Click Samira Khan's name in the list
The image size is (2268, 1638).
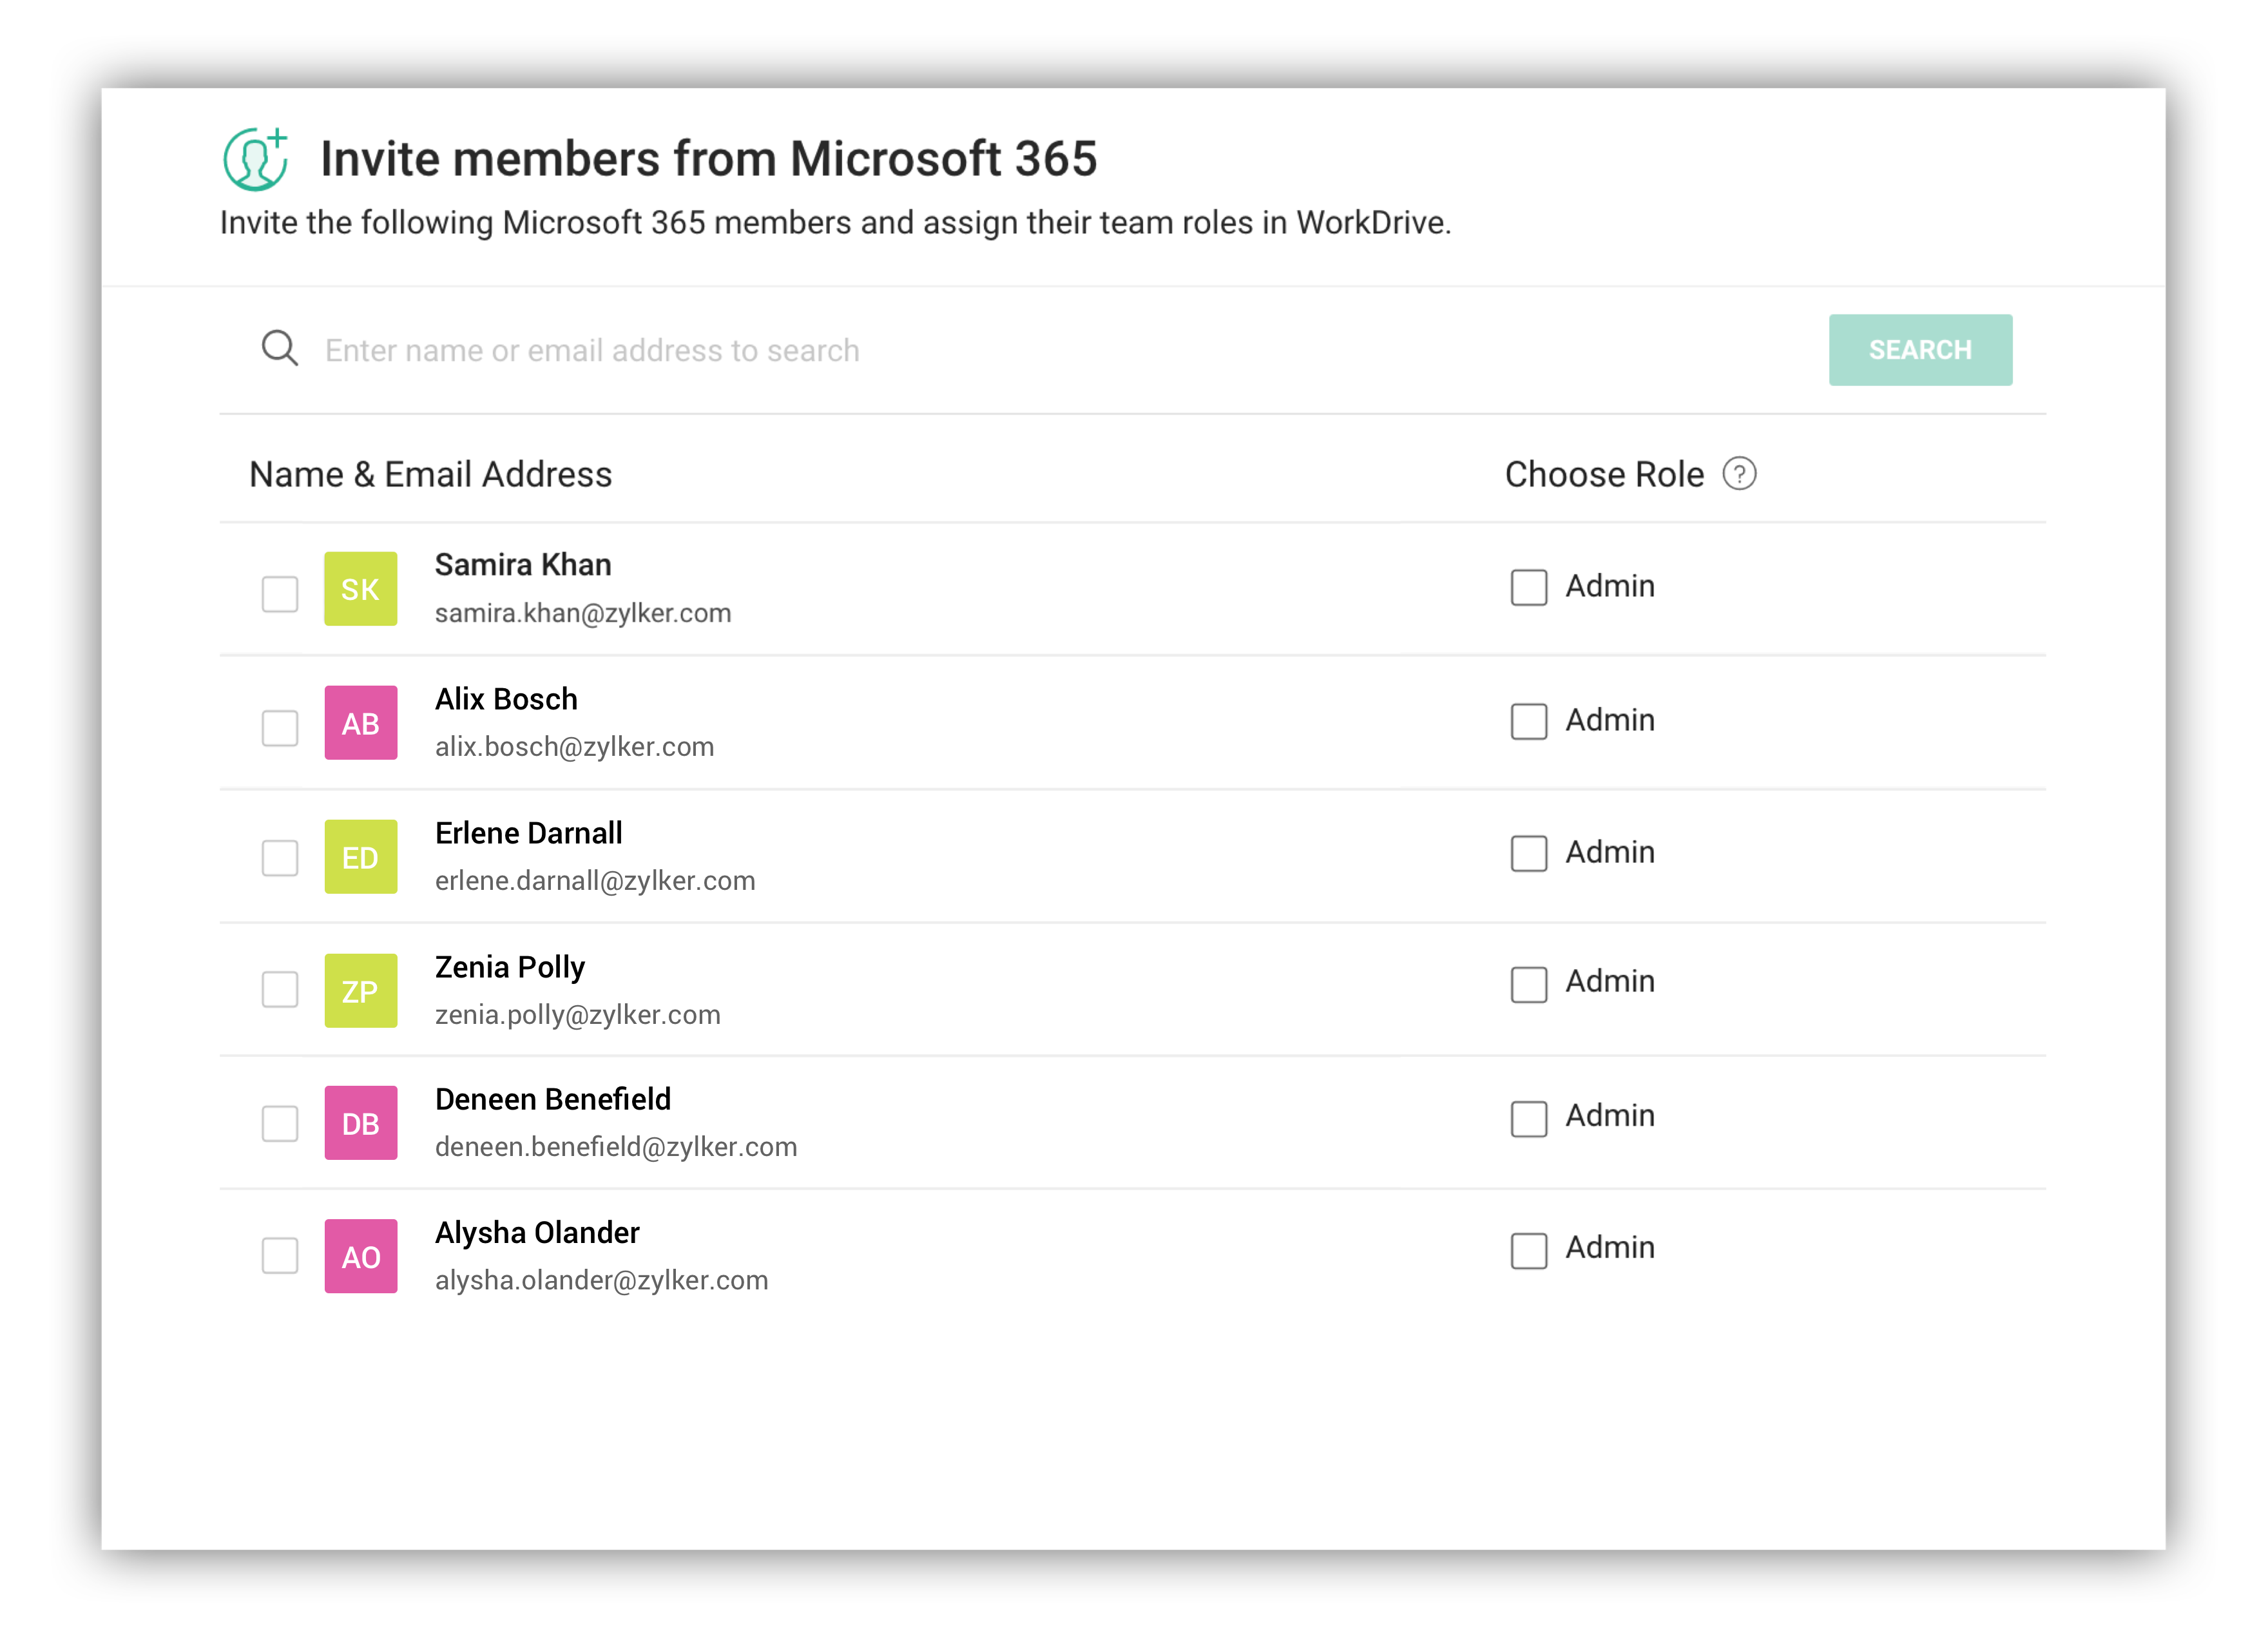pyautogui.click(x=522, y=565)
